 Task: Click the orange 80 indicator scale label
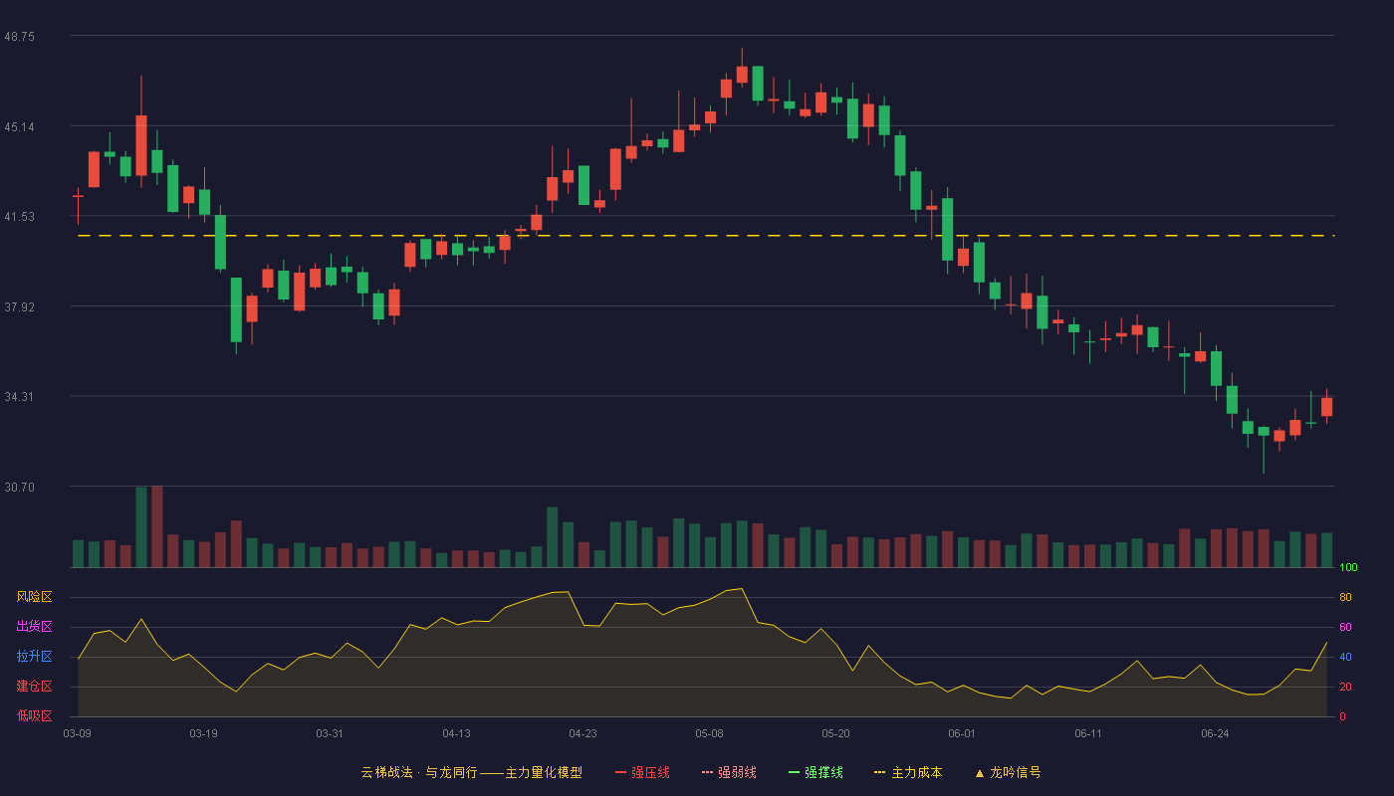point(1345,597)
